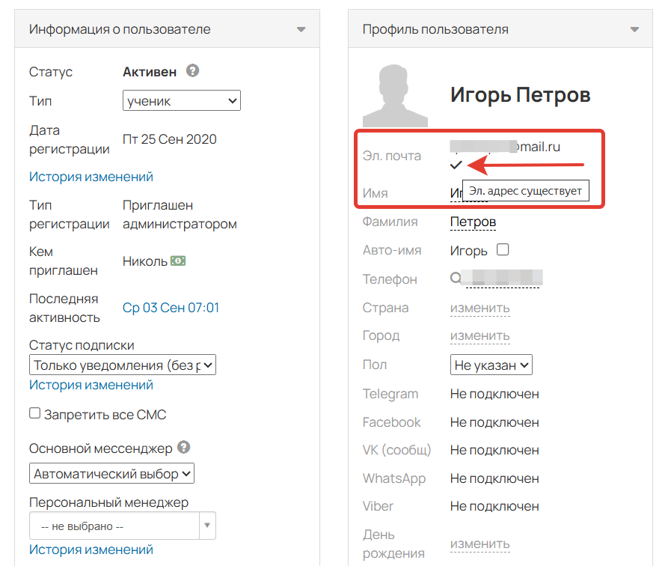Collapse the Профиль пользователя panel

(634, 30)
